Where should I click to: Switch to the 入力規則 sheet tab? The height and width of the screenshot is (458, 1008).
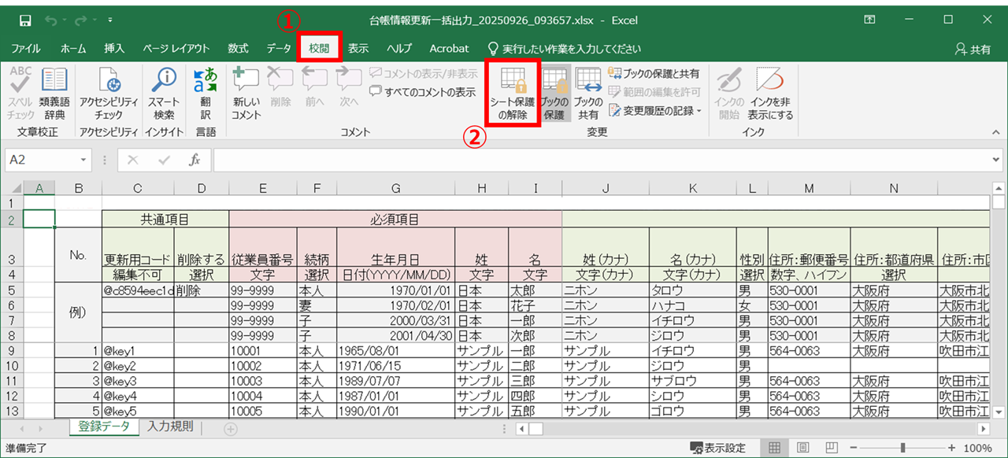point(169,427)
